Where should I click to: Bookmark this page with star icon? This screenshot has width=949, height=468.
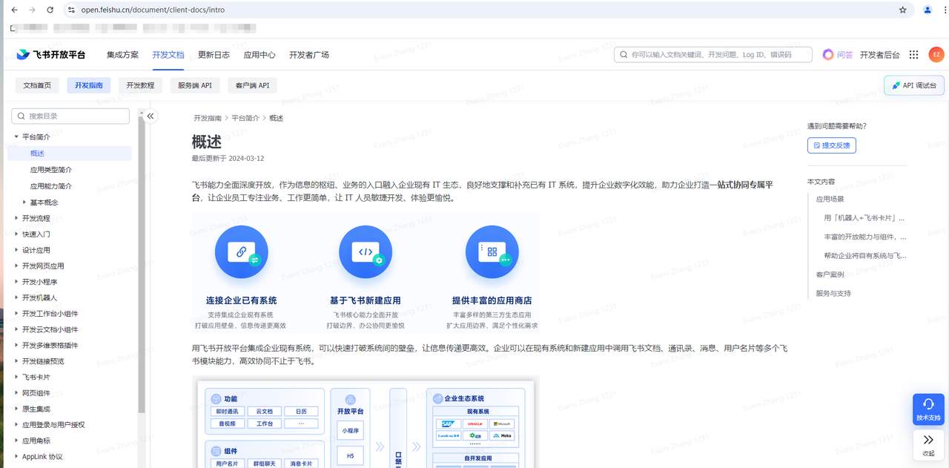[x=902, y=10]
